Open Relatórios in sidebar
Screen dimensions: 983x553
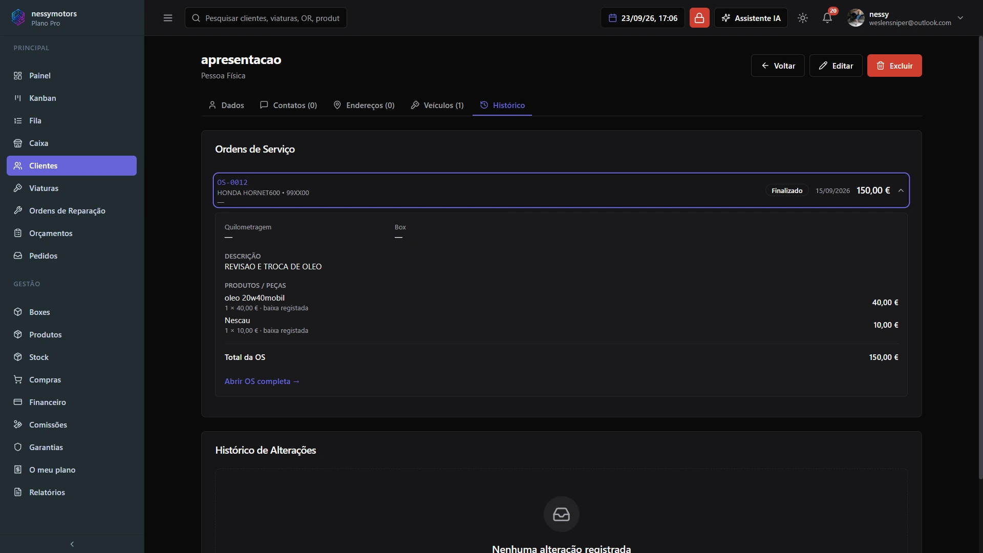72,493
